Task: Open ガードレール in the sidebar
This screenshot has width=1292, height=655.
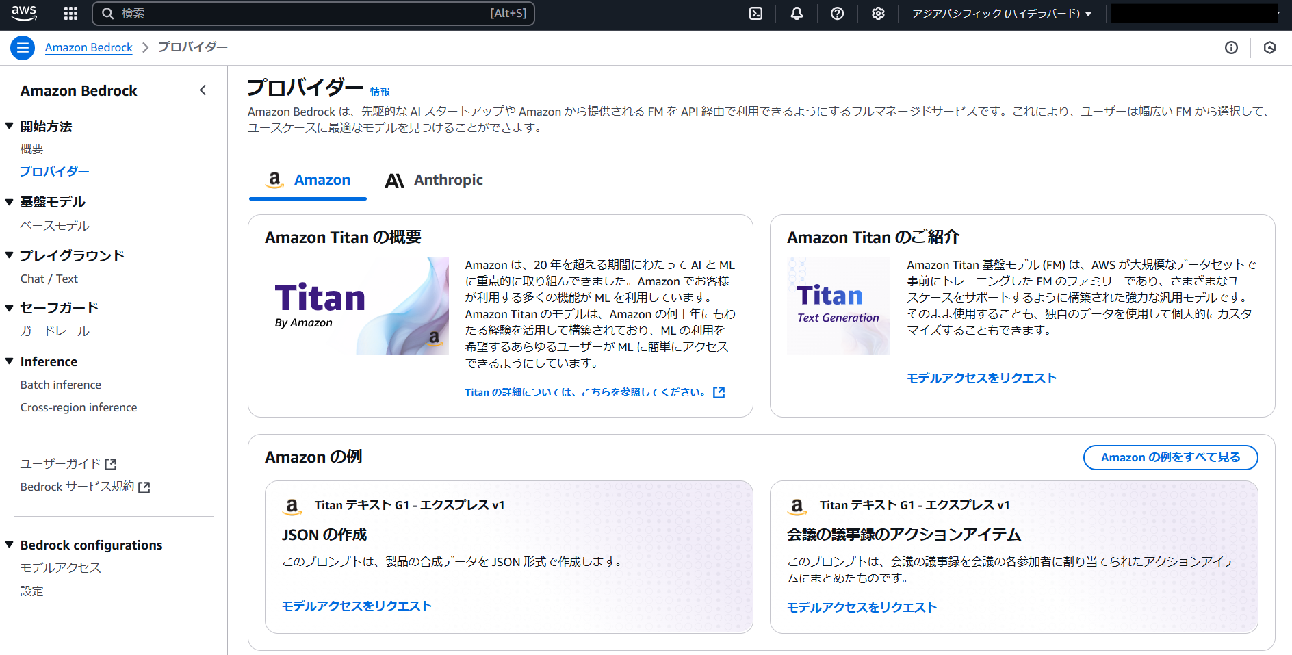Action: [x=55, y=331]
